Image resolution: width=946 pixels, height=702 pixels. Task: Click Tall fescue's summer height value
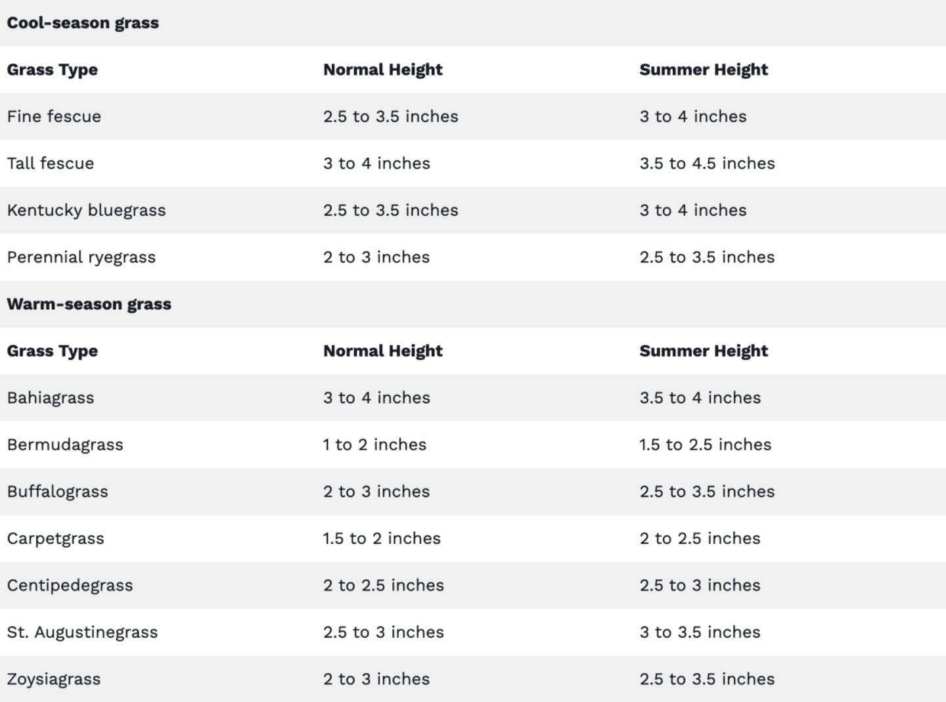click(707, 164)
